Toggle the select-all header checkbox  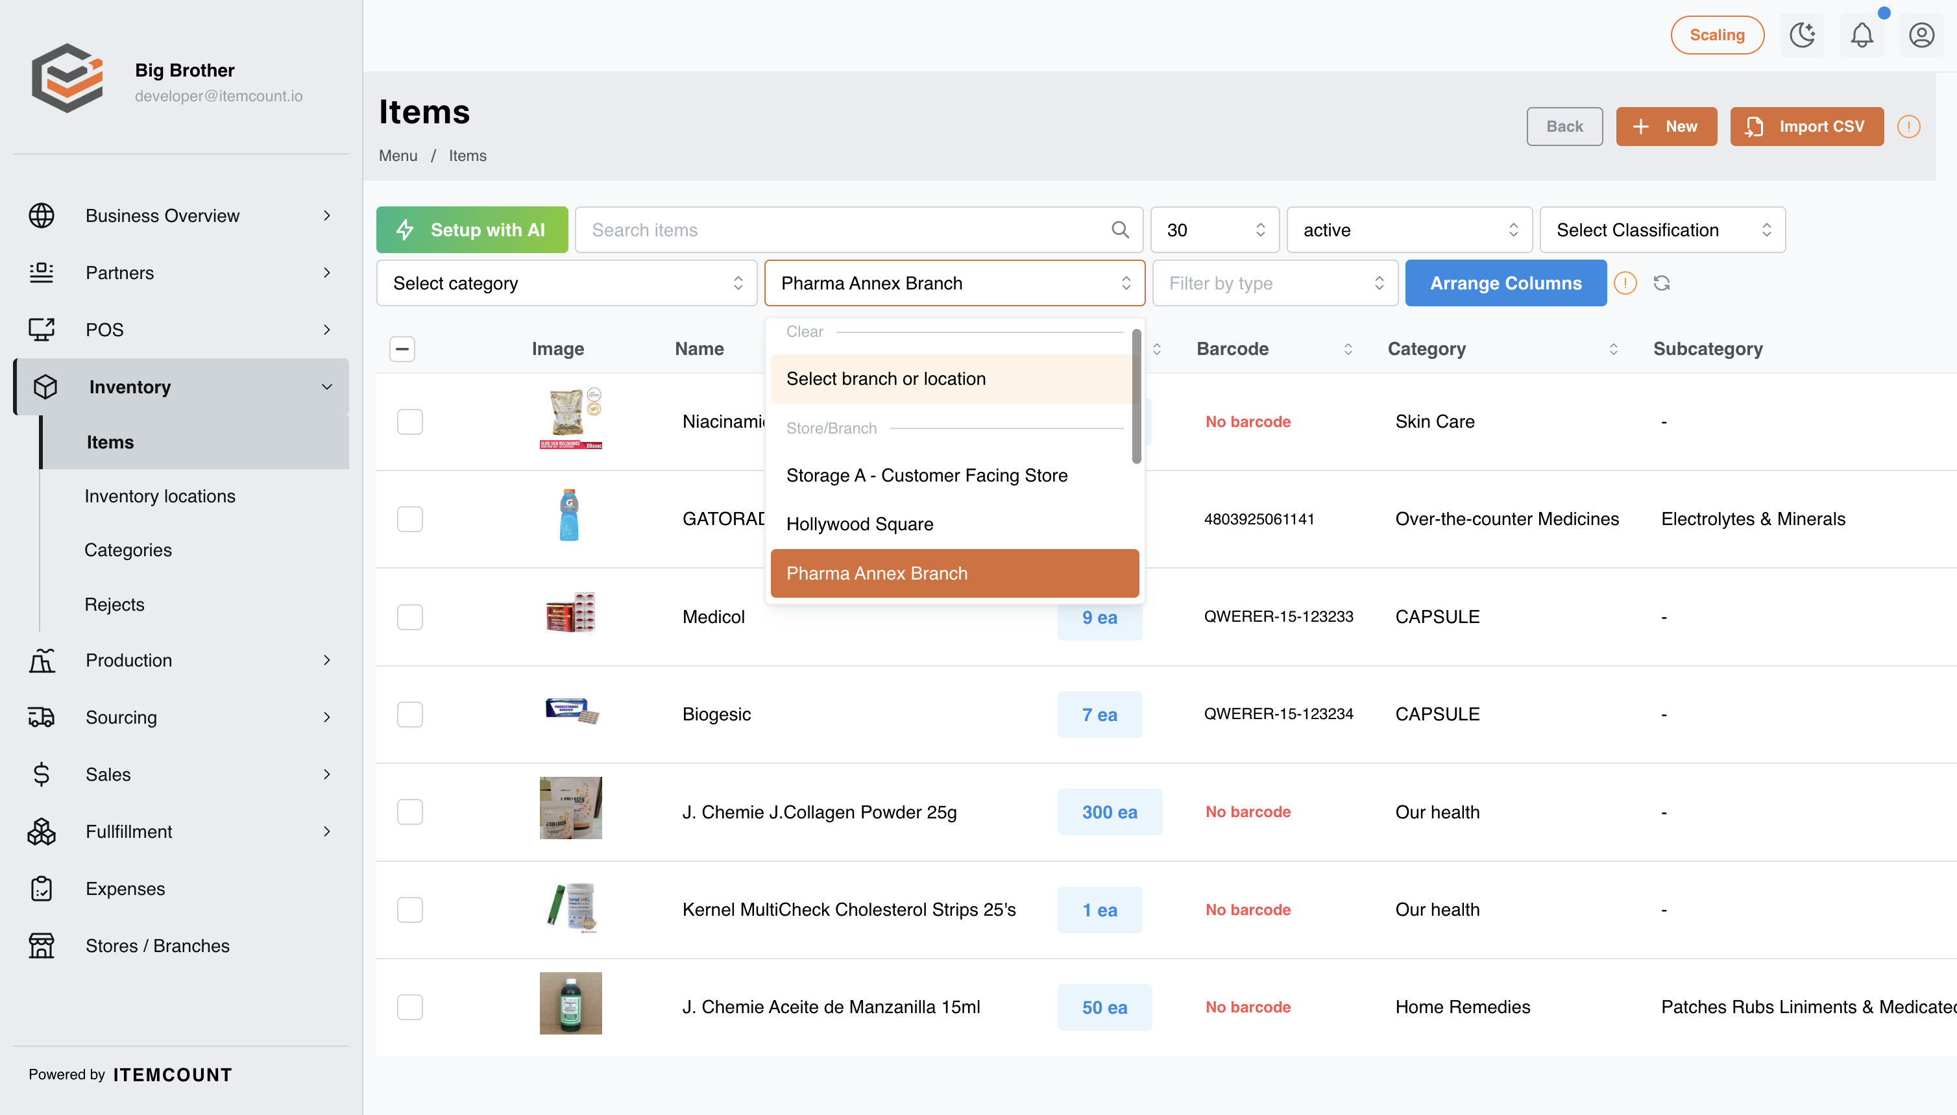402,349
